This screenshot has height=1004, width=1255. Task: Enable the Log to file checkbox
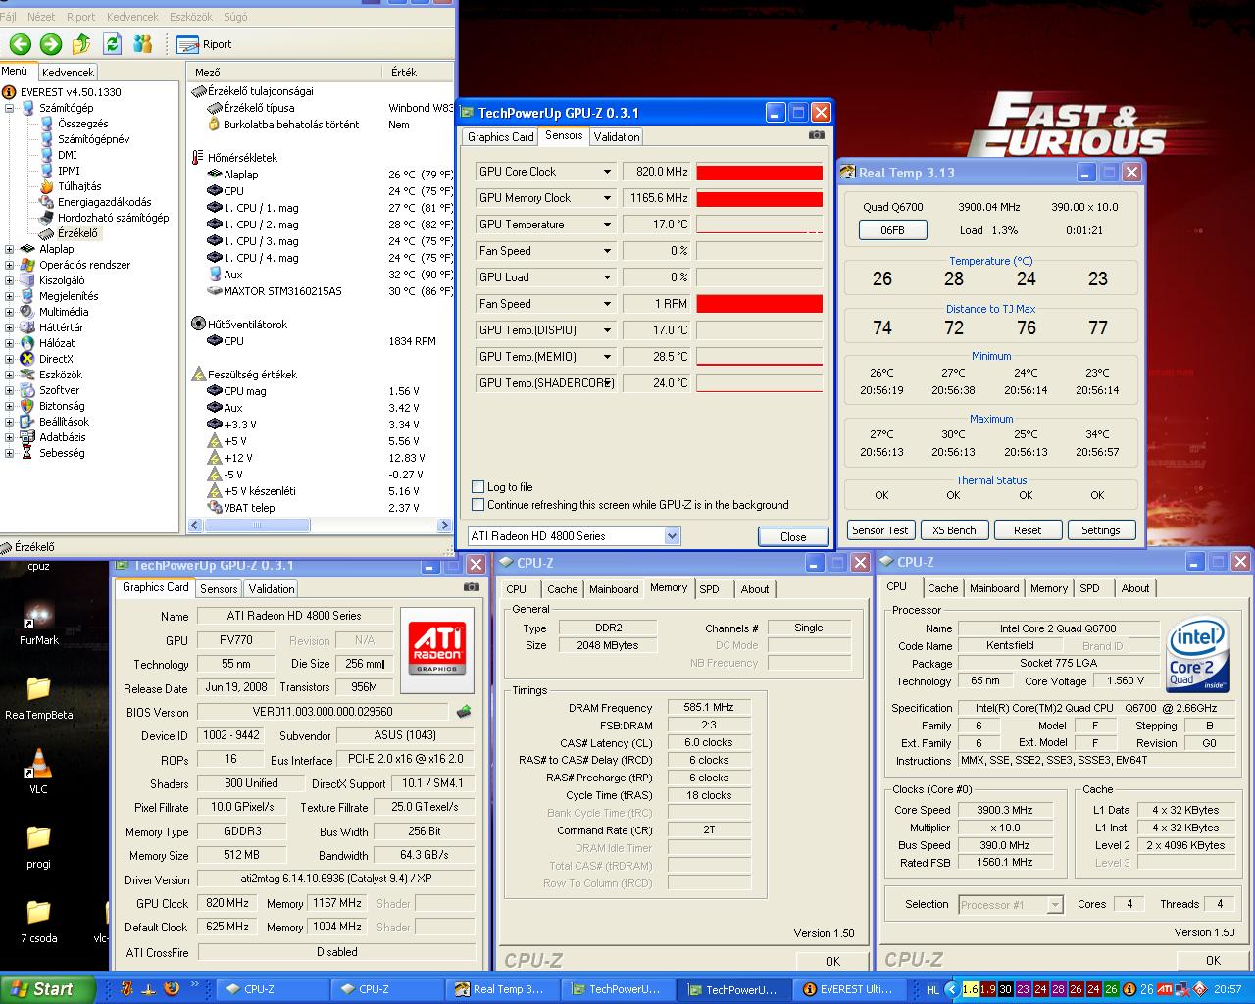click(x=477, y=487)
